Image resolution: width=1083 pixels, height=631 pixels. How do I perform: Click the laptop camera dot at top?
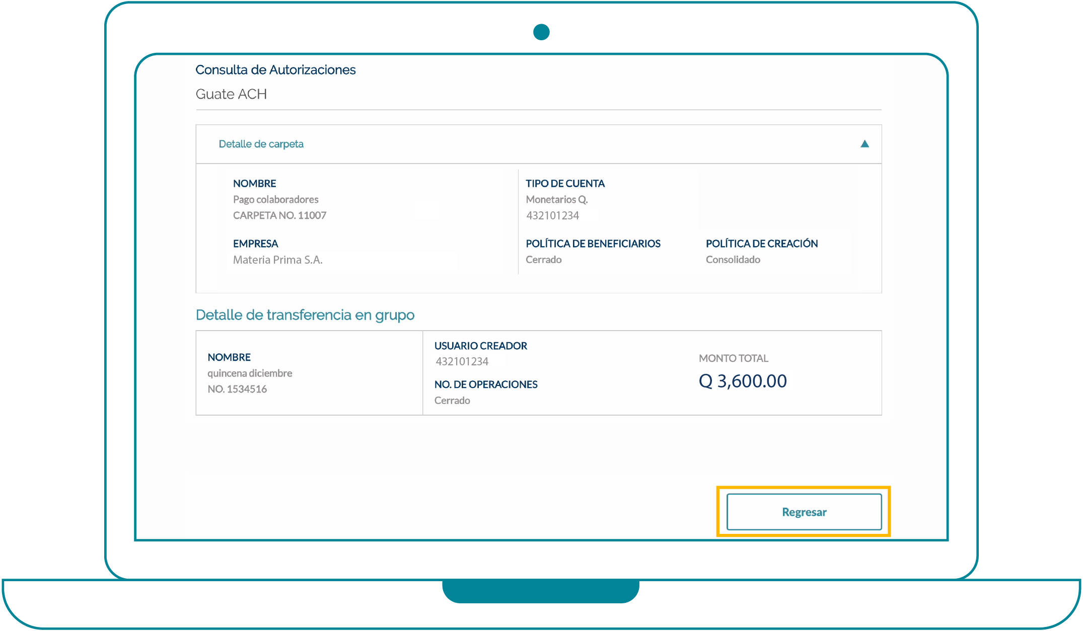pos(541,32)
